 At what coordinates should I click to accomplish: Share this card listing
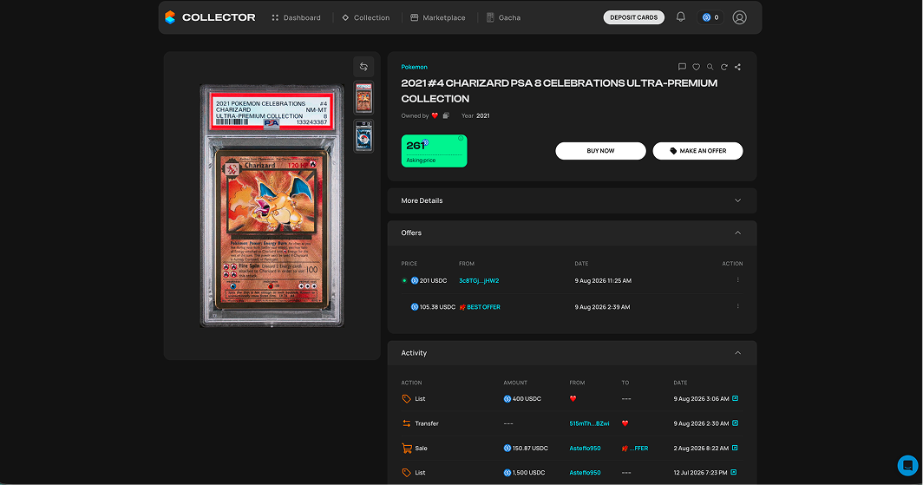[737, 67]
